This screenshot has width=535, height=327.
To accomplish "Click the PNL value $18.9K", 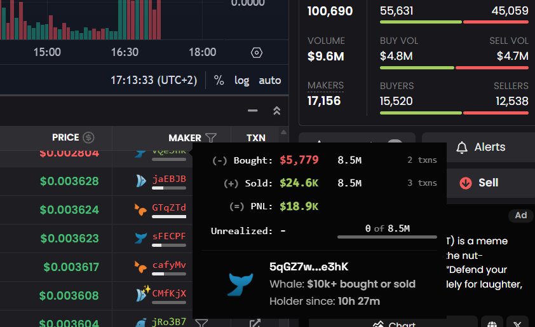I will click(299, 206).
